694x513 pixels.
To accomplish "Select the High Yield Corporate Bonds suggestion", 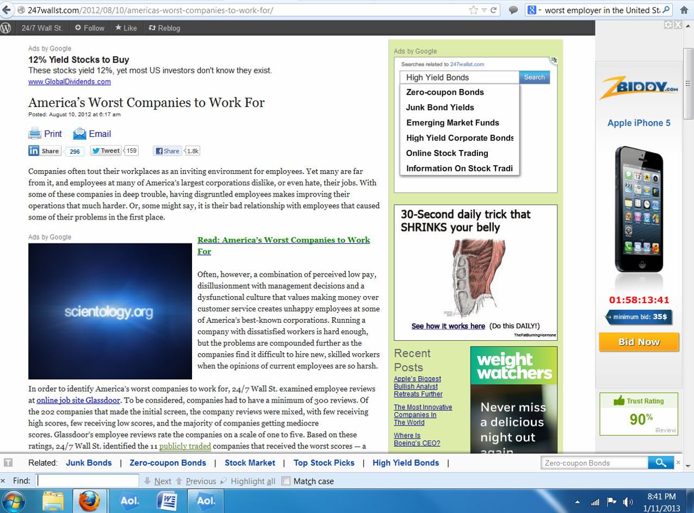I will click(460, 138).
